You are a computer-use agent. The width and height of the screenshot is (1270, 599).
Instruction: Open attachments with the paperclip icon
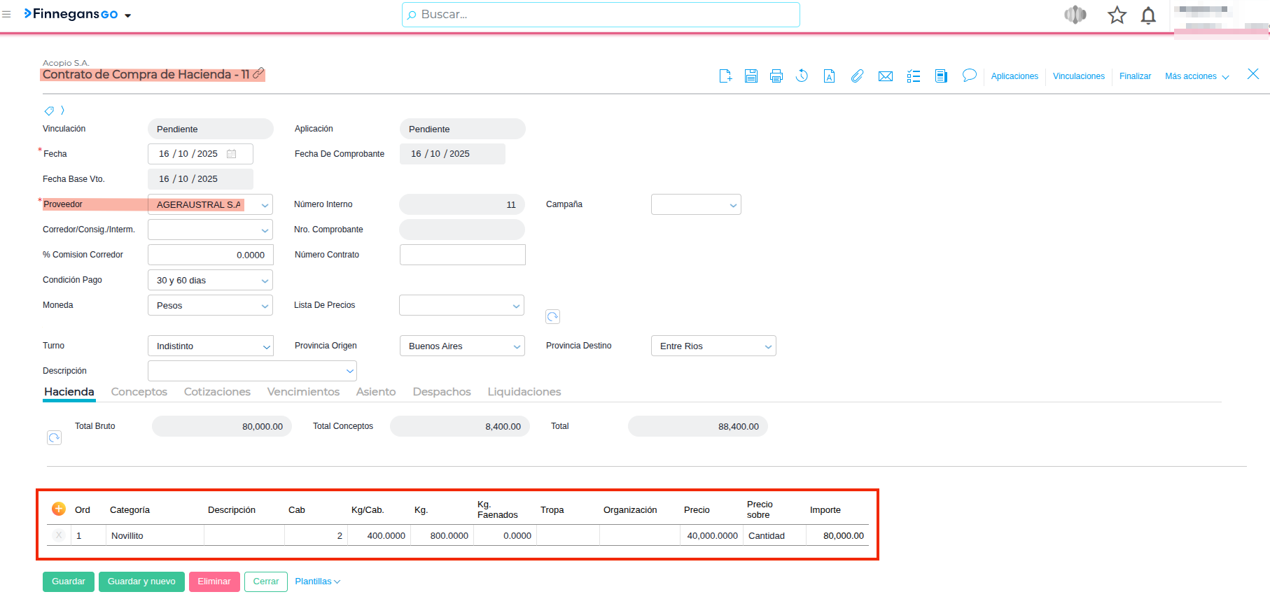coord(857,76)
